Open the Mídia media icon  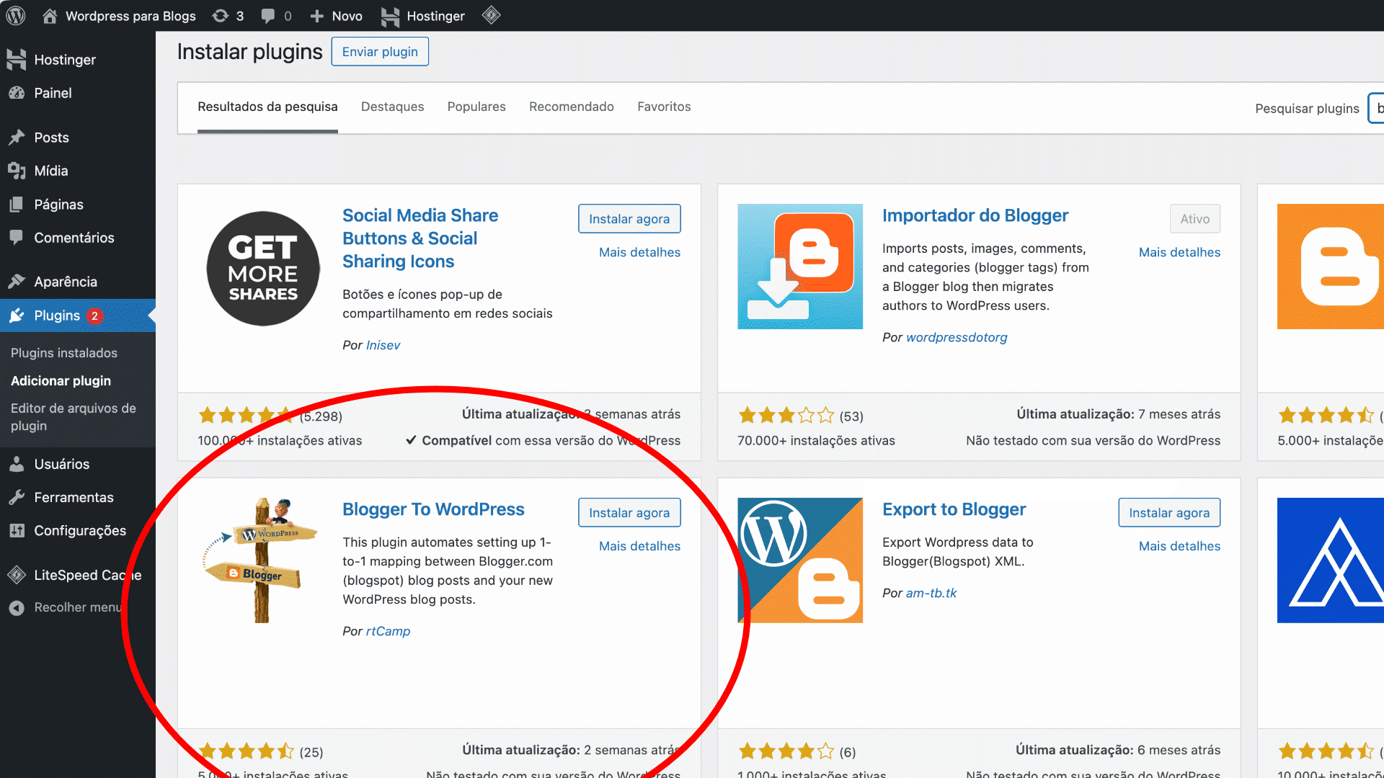point(17,171)
